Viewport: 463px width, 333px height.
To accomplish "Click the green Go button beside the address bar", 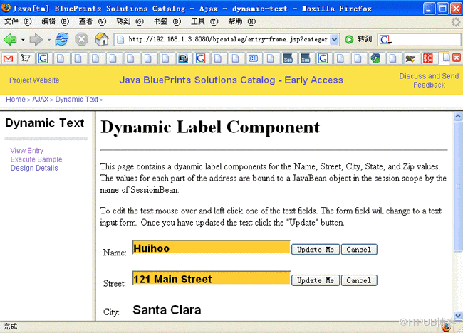I will [x=349, y=39].
